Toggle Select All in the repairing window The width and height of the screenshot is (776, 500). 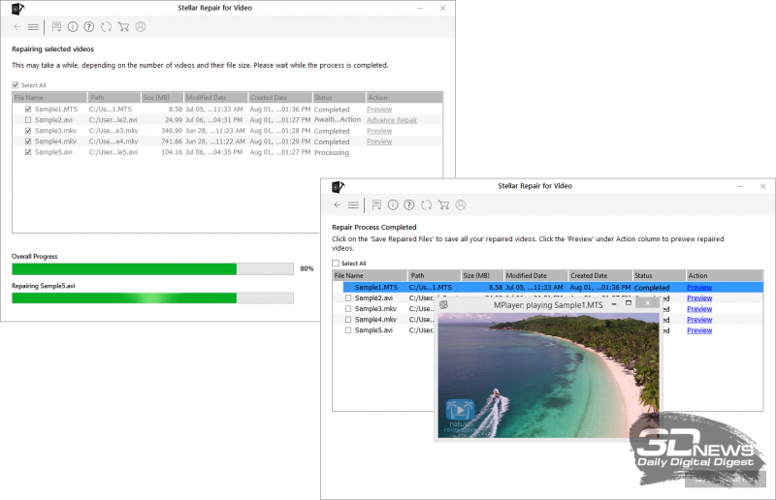(x=16, y=85)
